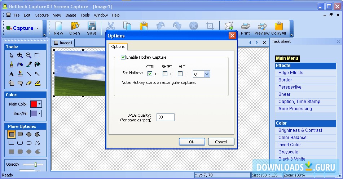
Task: Select the Options tab in dialog
Action: click(x=118, y=46)
